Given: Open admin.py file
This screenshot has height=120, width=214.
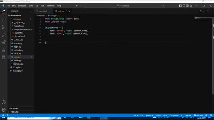Looking at the screenshot, I should click(18, 43).
